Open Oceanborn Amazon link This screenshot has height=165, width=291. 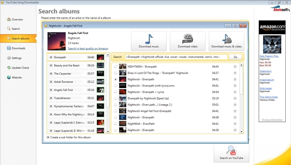265,71
